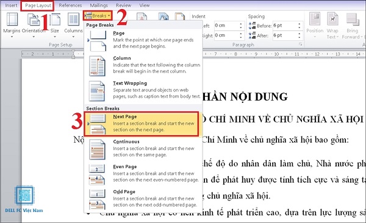366x223 pixels.
Task: Open the Page Layout ribbon tab
Action: click(38, 5)
